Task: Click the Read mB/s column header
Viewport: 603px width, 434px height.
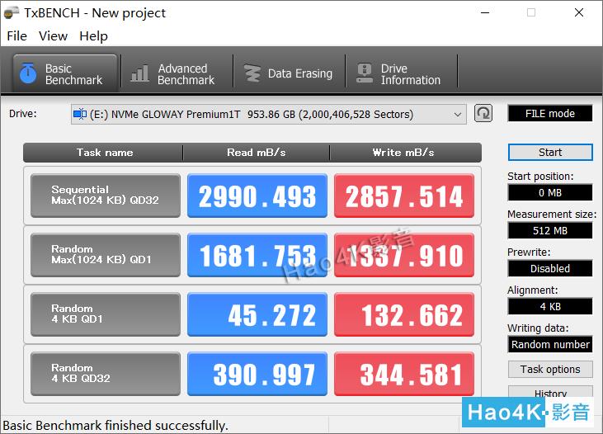Action: pyautogui.click(x=256, y=153)
